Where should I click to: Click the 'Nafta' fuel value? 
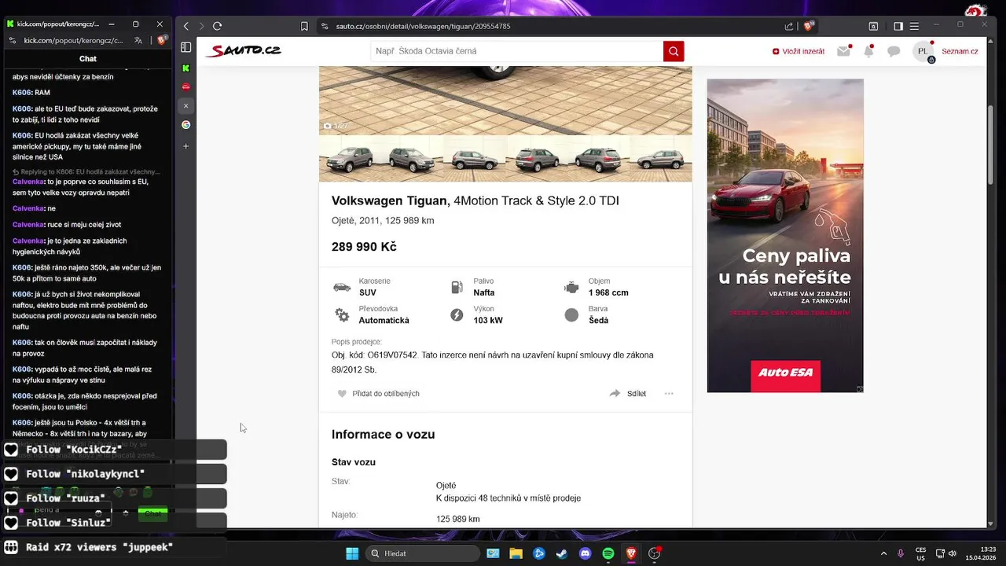coord(484,292)
